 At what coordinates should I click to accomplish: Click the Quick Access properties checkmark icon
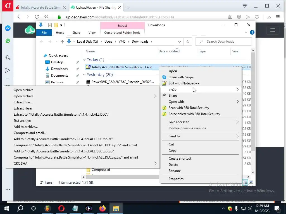50,25
